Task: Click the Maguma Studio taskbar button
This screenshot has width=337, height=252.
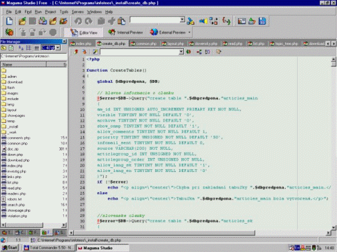Action: pos(102,248)
